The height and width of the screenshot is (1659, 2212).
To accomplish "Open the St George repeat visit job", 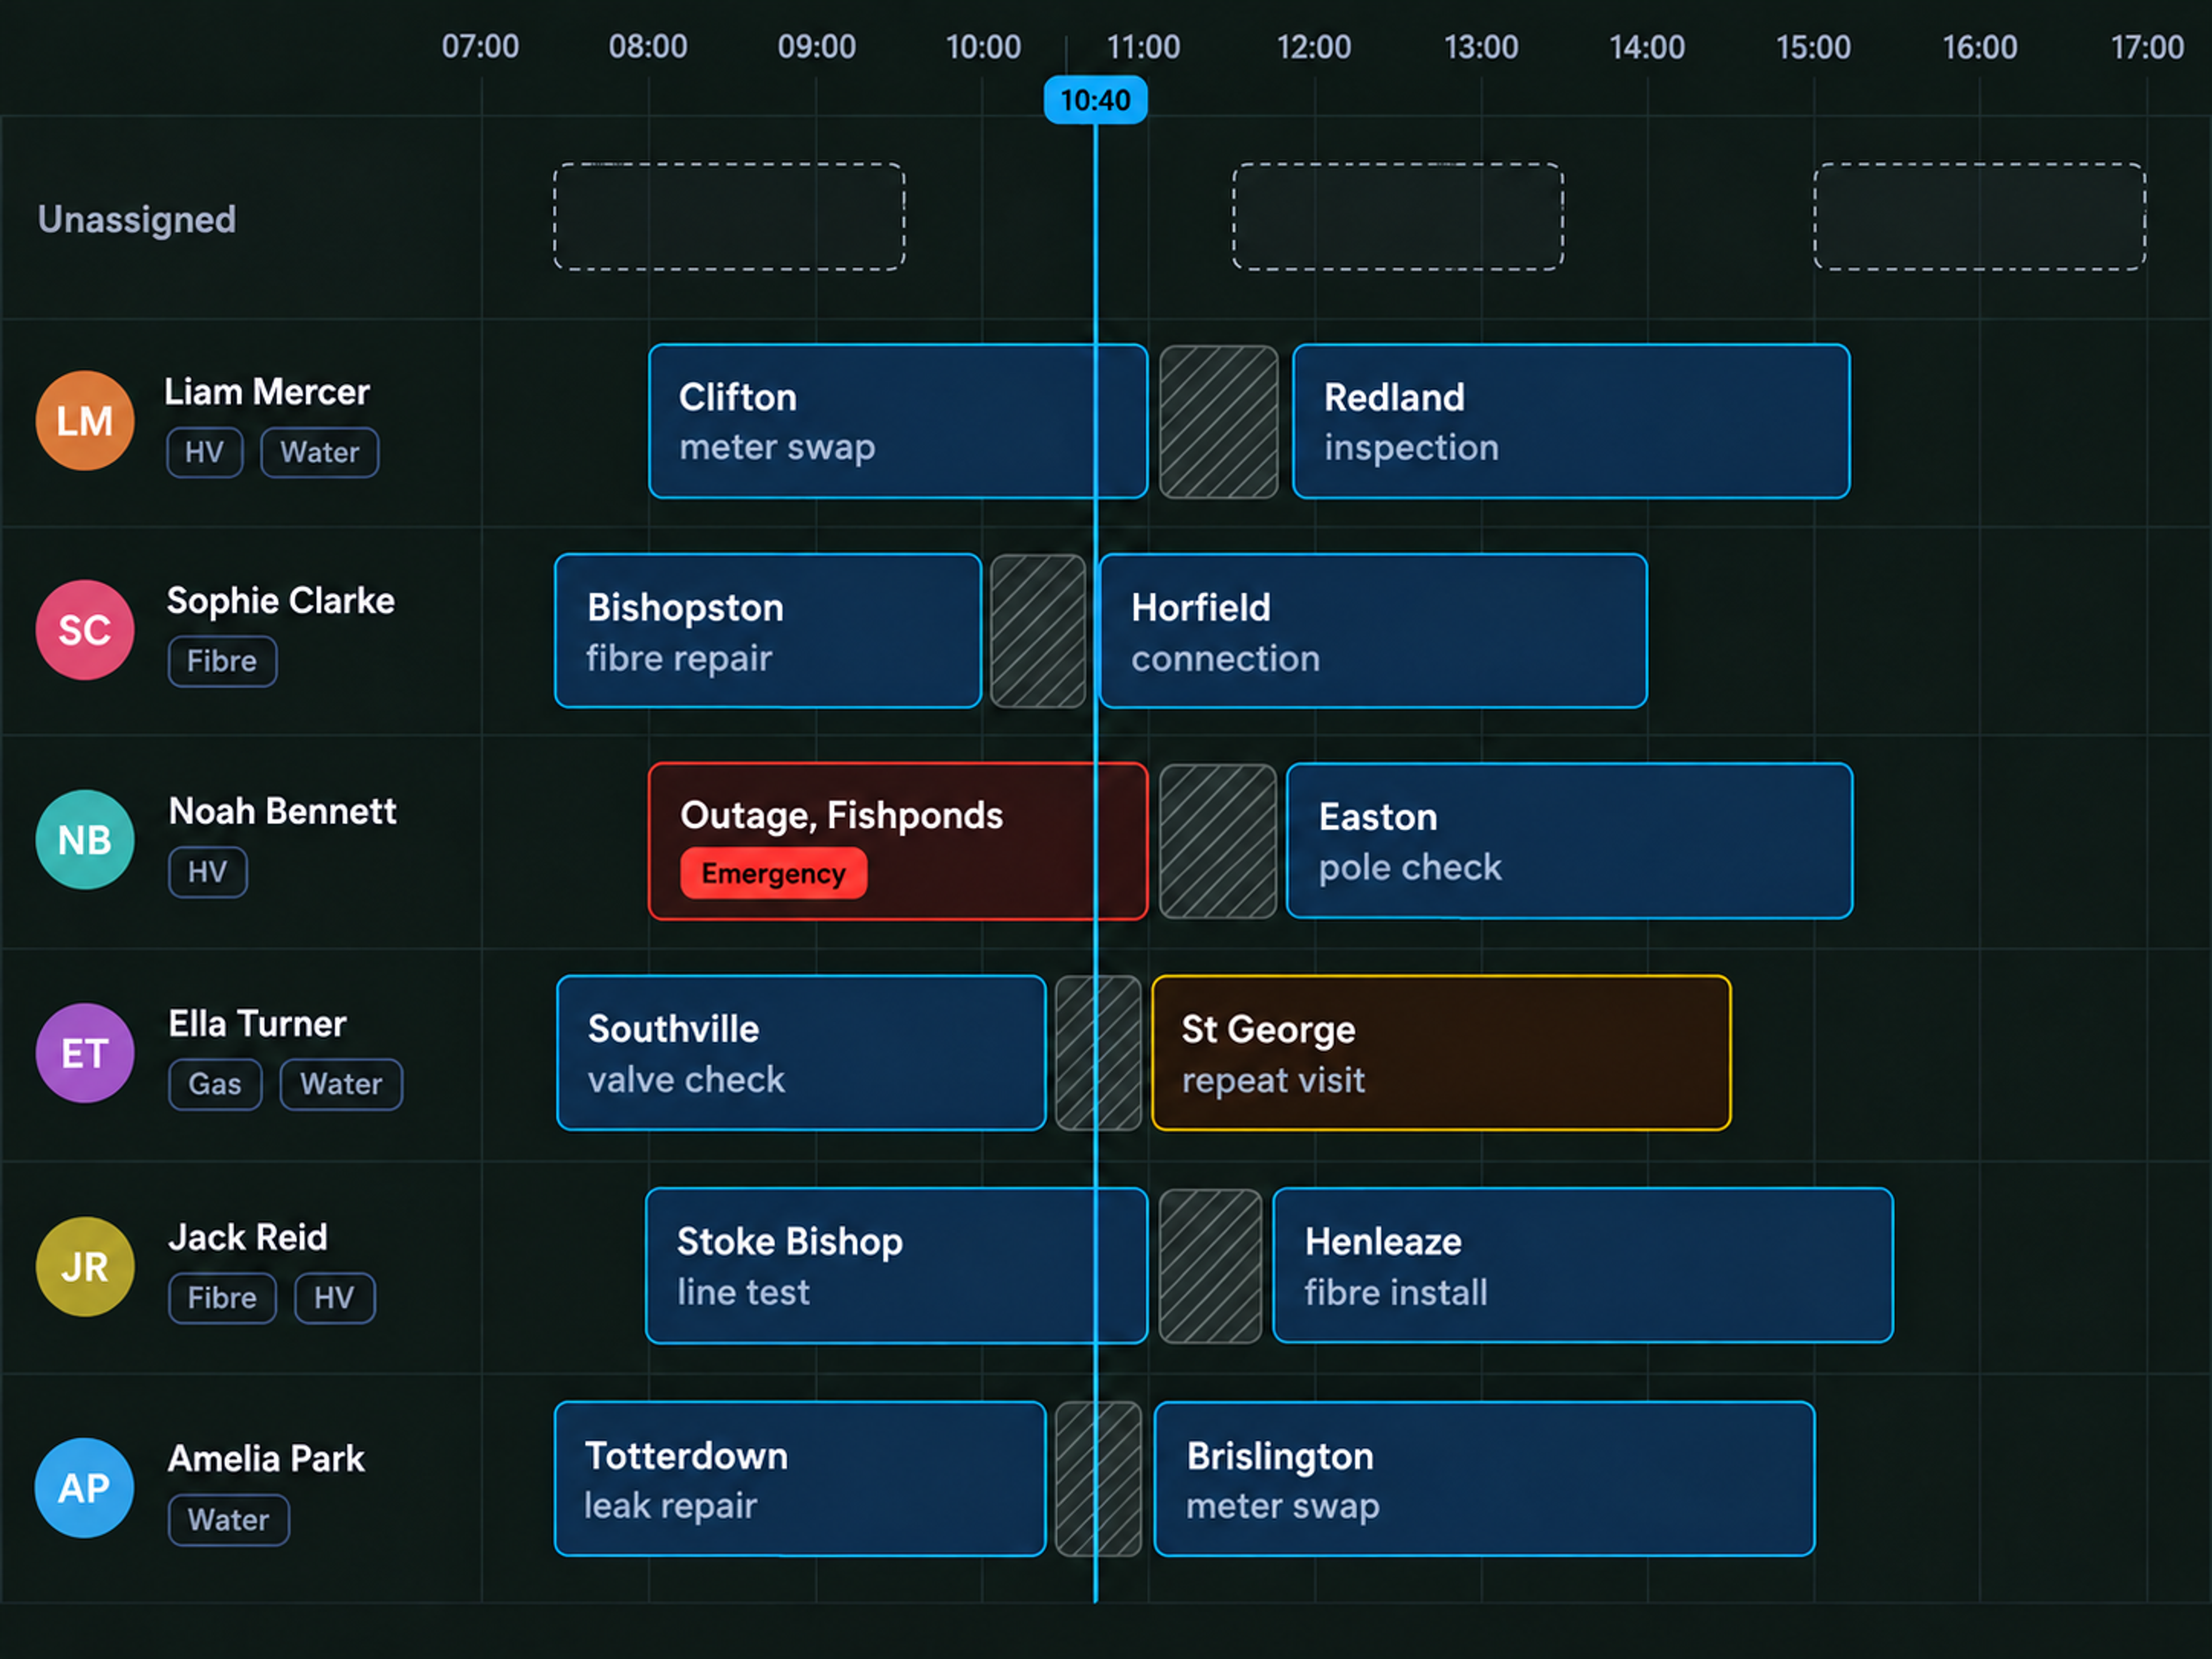I will pos(1441,1053).
